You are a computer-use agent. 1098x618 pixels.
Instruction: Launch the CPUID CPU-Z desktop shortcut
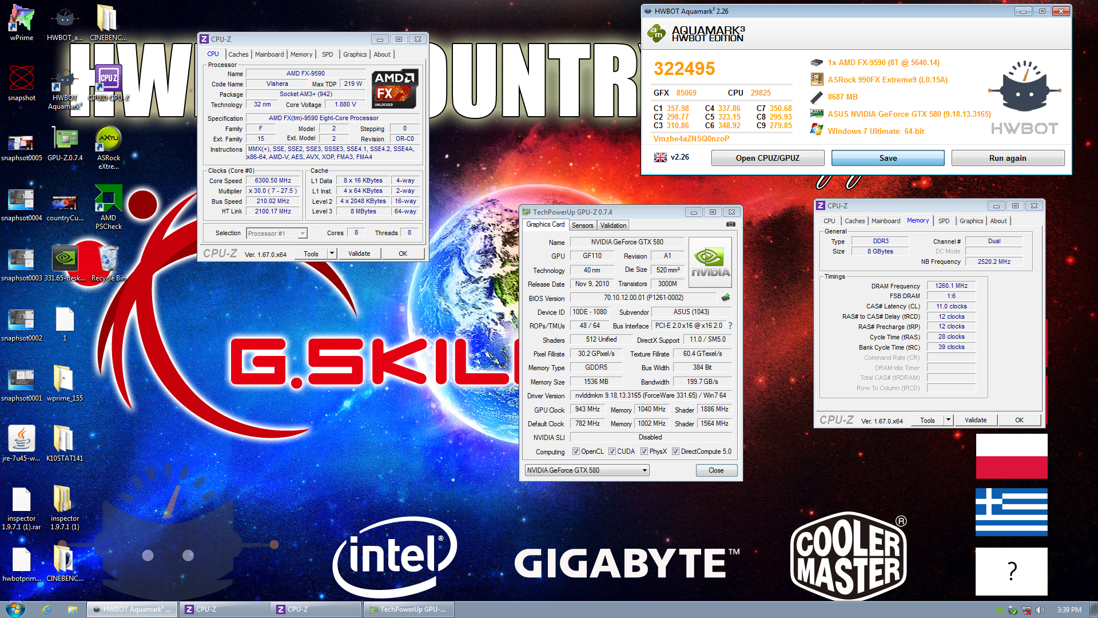click(108, 83)
